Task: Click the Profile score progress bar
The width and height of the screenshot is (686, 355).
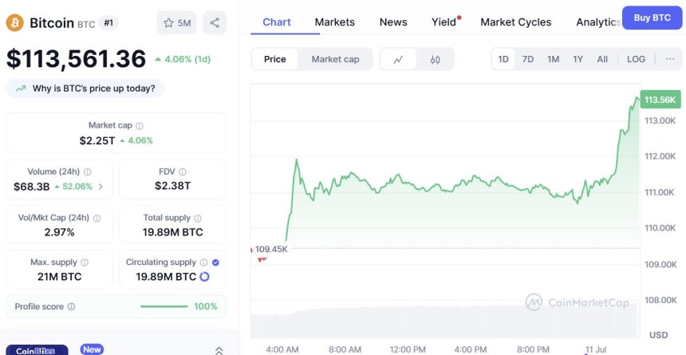Action: pos(164,307)
